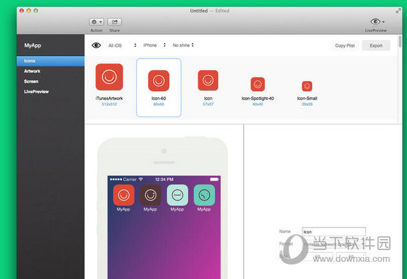Click the 29x29 size label
This screenshot has height=279, width=407.
pos(307,104)
